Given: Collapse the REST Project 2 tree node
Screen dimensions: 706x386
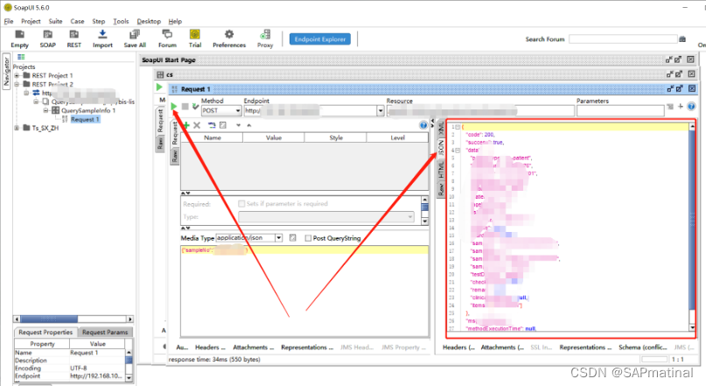Looking at the screenshot, I should (17, 84).
